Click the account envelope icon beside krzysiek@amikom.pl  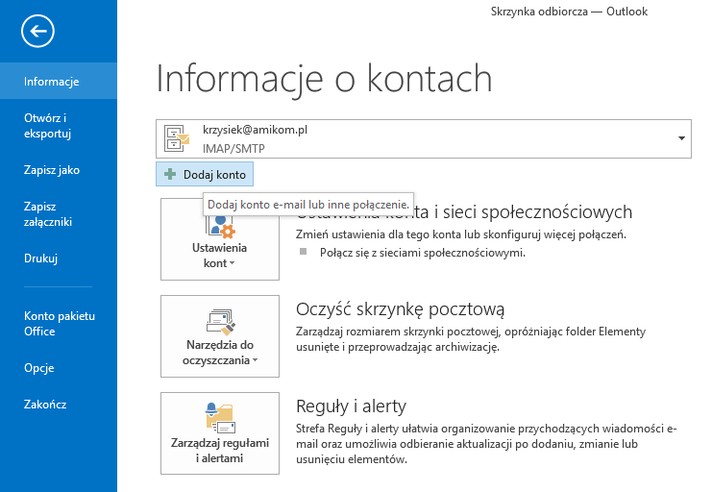click(x=177, y=138)
